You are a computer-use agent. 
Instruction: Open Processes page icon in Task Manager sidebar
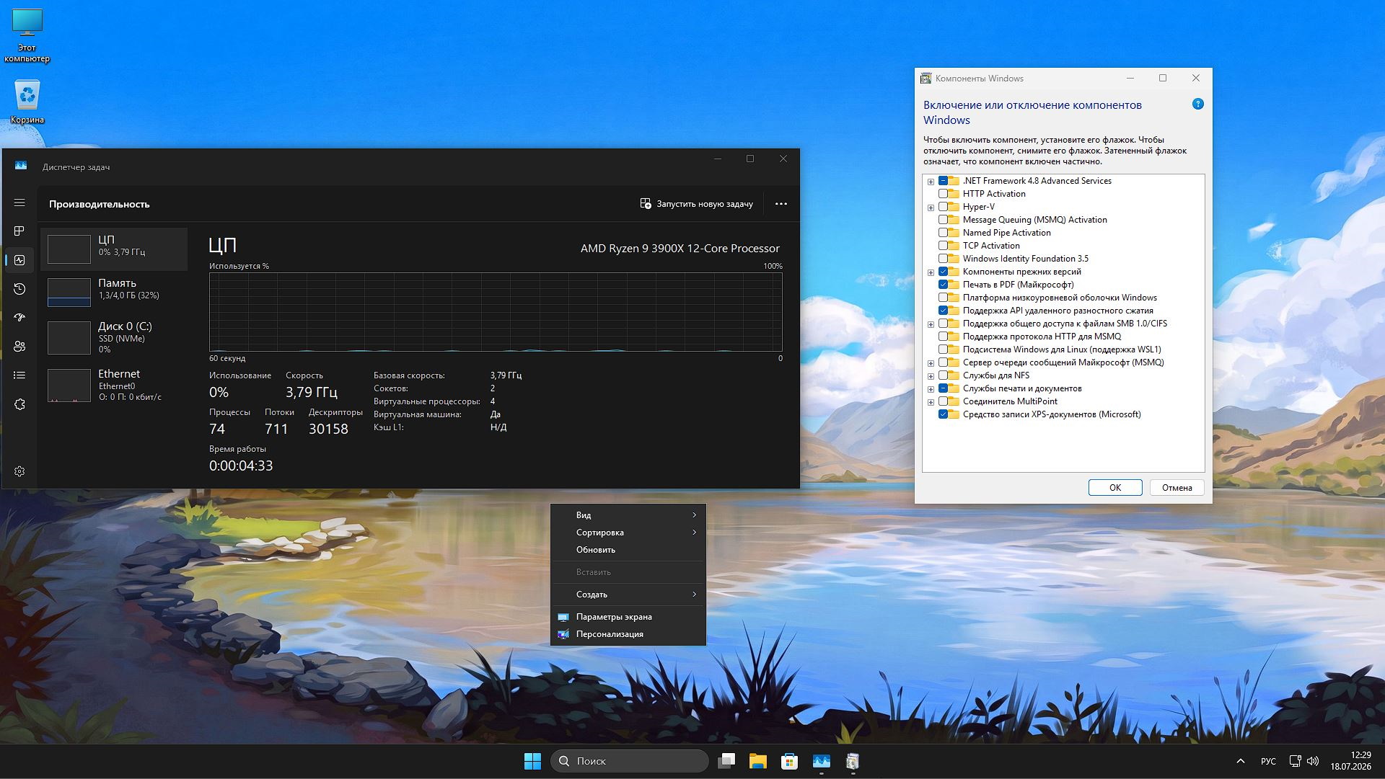tap(19, 231)
